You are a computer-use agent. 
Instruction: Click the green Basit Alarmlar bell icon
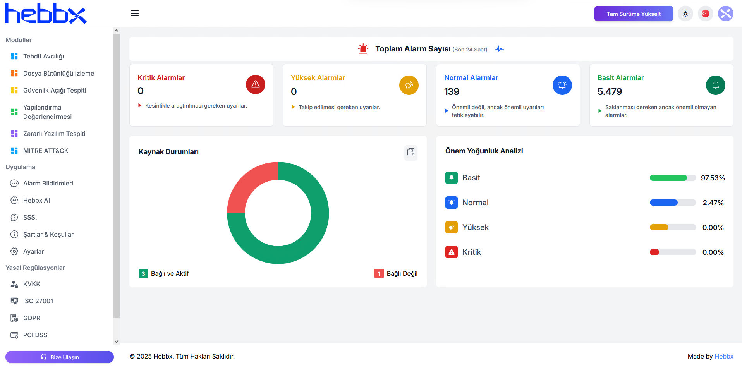point(715,85)
